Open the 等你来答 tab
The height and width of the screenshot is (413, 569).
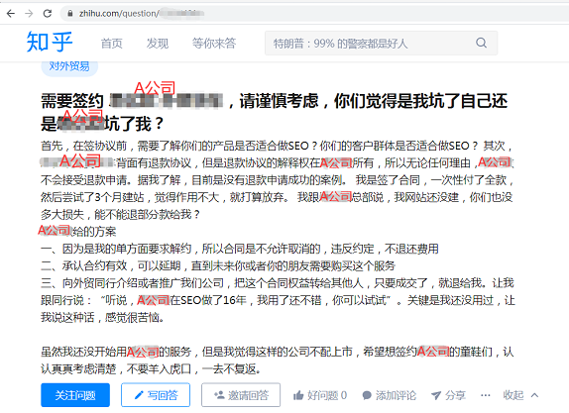[x=214, y=44]
